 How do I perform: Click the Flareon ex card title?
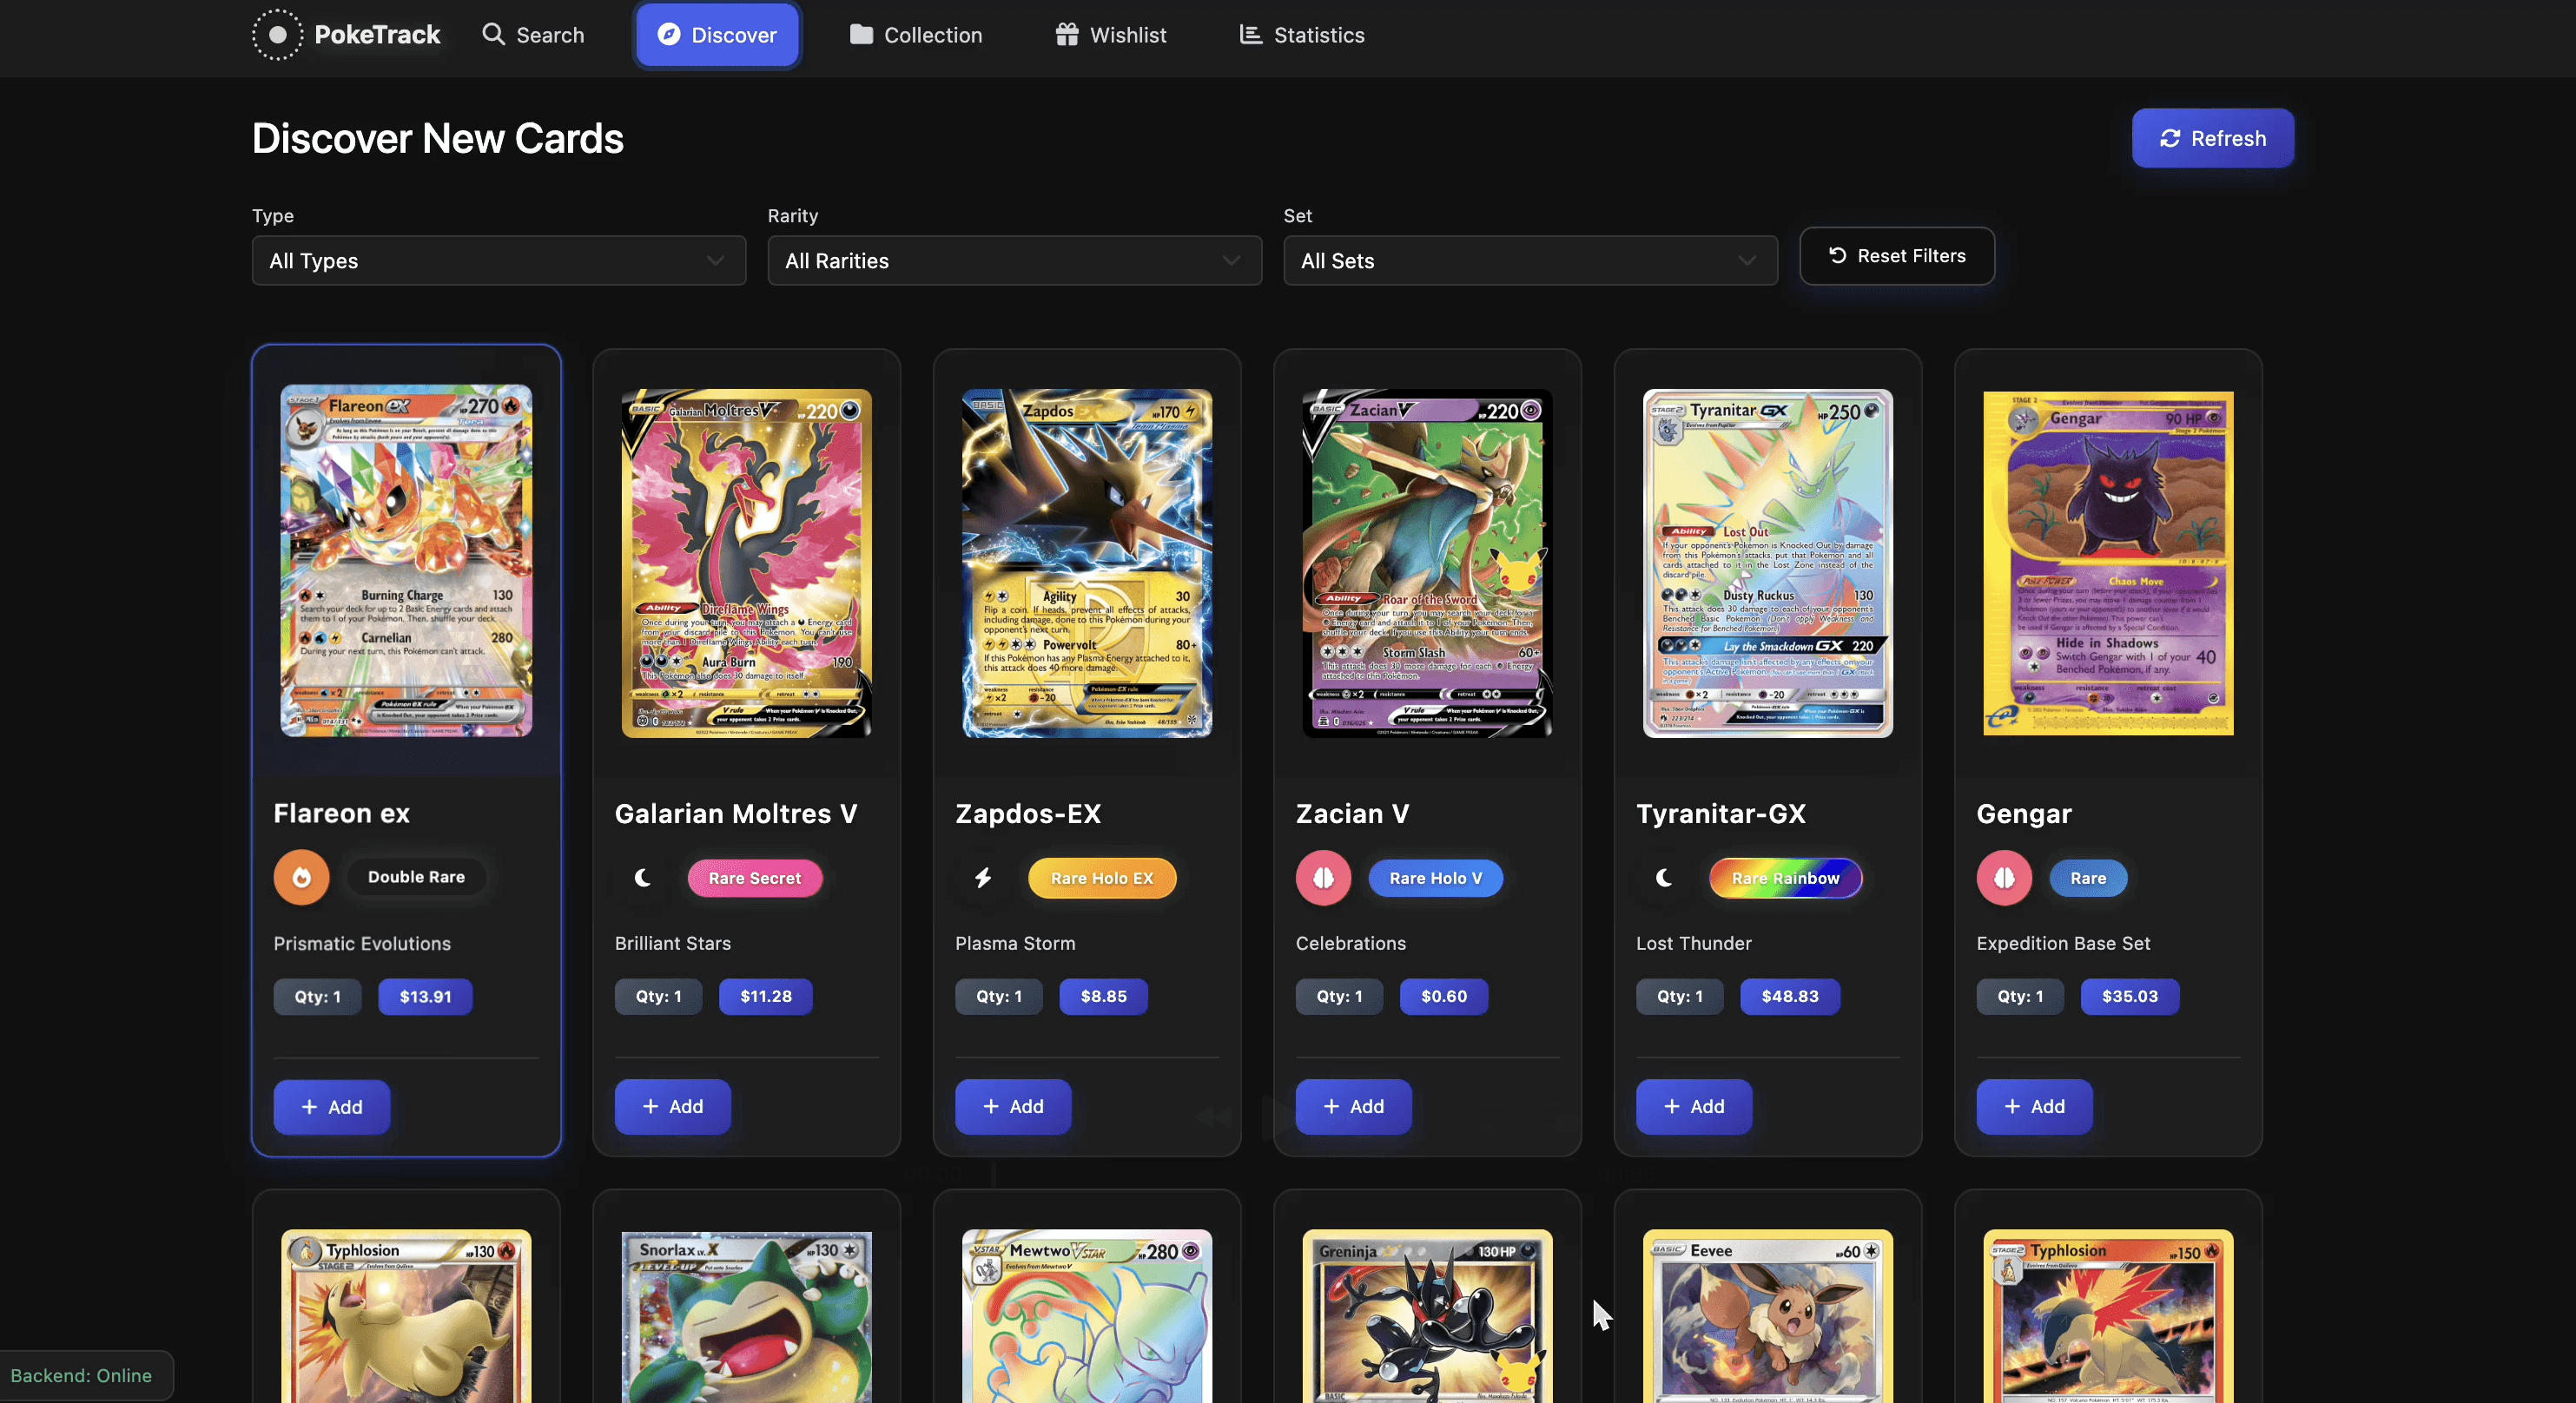pos(342,813)
